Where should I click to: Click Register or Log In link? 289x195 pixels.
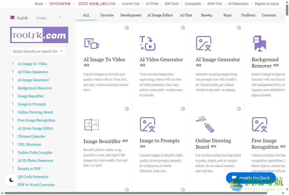267,4
